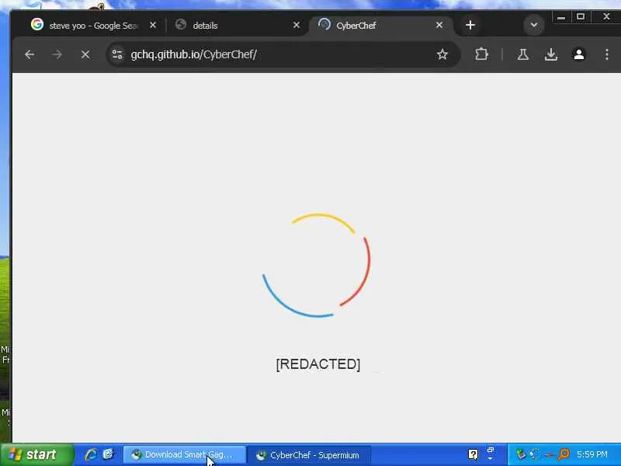Click the second quick launch icon
This screenshot has height=466, width=621.
pyautogui.click(x=108, y=454)
